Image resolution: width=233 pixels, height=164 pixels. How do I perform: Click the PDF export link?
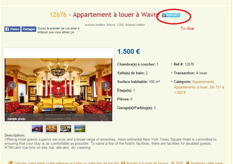tap(180, 163)
